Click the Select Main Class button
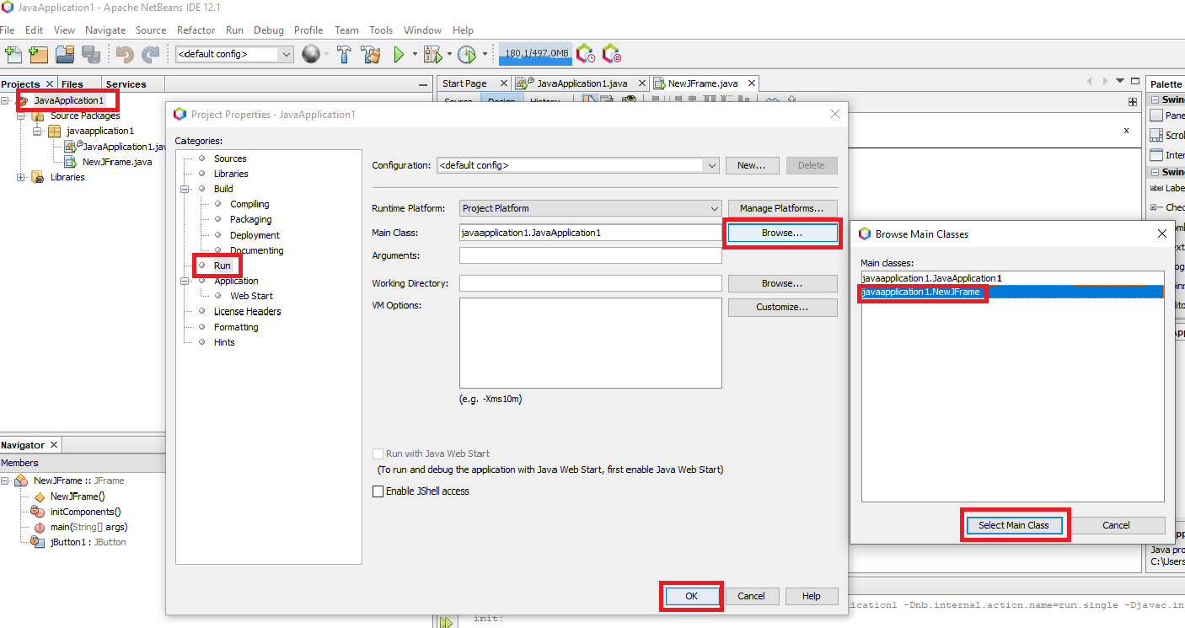Screen dimensions: 1185x628 coord(1014,525)
